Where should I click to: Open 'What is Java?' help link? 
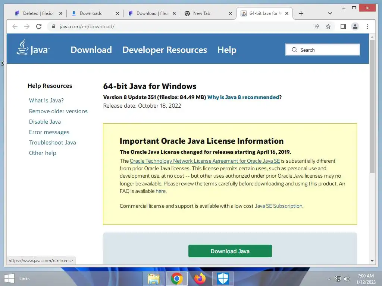pyautogui.click(x=46, y=101)
